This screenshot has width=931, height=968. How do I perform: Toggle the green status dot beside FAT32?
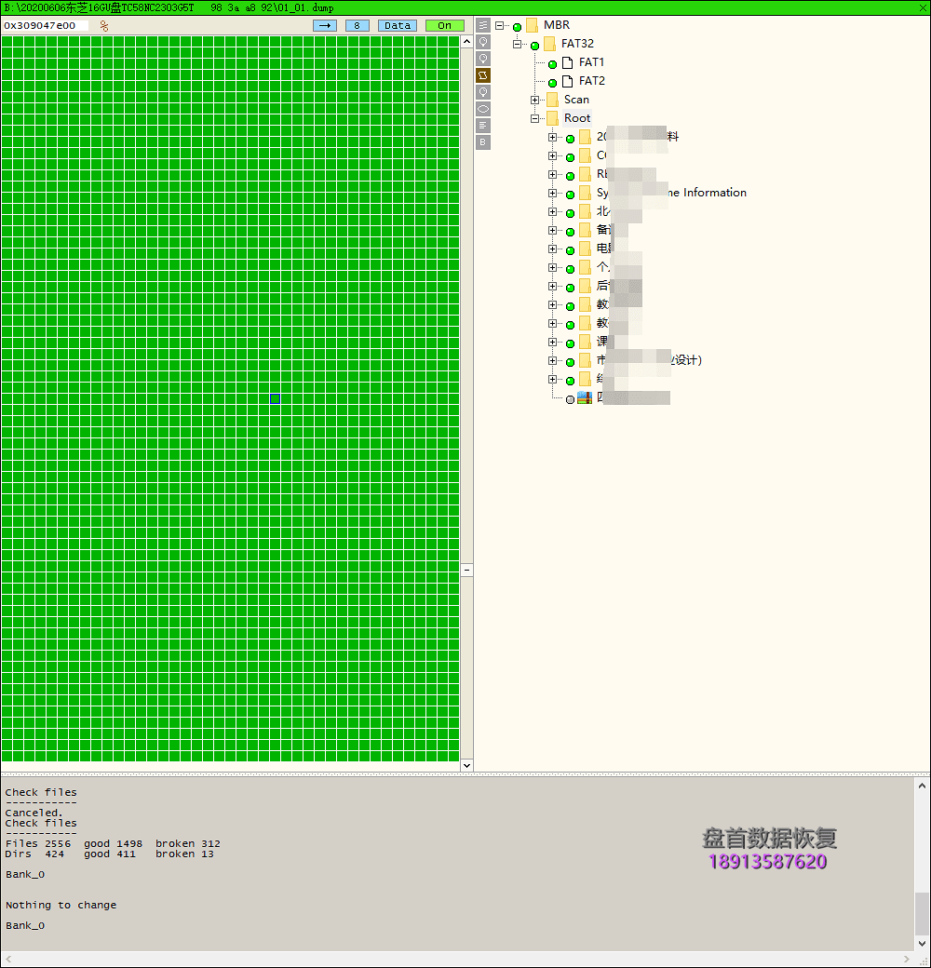[534, 46]
